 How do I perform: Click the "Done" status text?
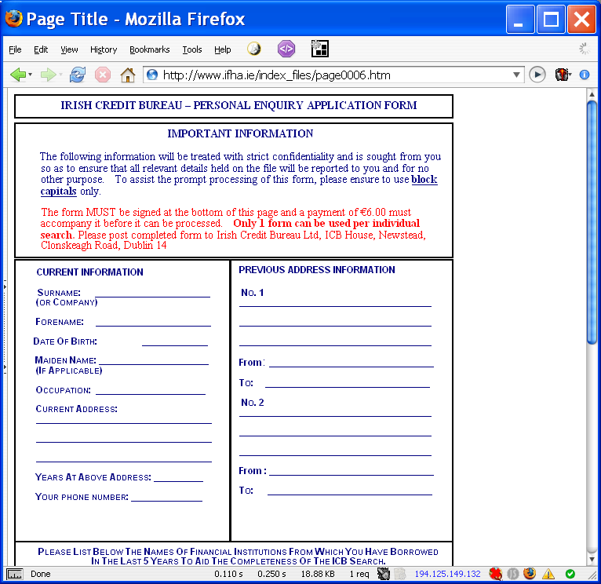coord(41,574)
